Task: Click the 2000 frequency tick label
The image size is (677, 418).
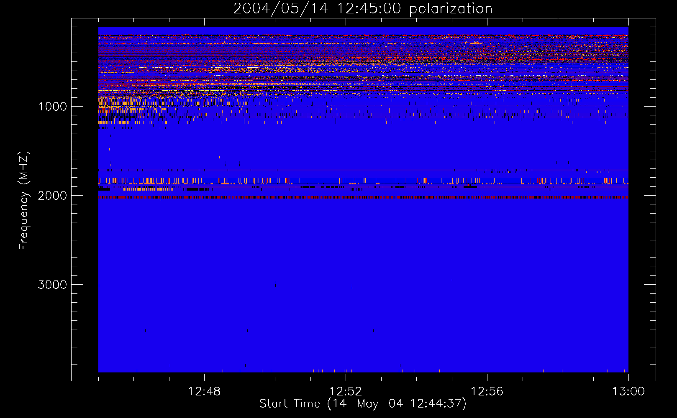Action: point(53,196)
